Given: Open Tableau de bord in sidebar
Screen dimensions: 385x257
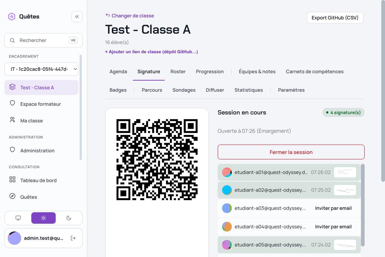Looking at the screenshot, I should coord(41,180).
